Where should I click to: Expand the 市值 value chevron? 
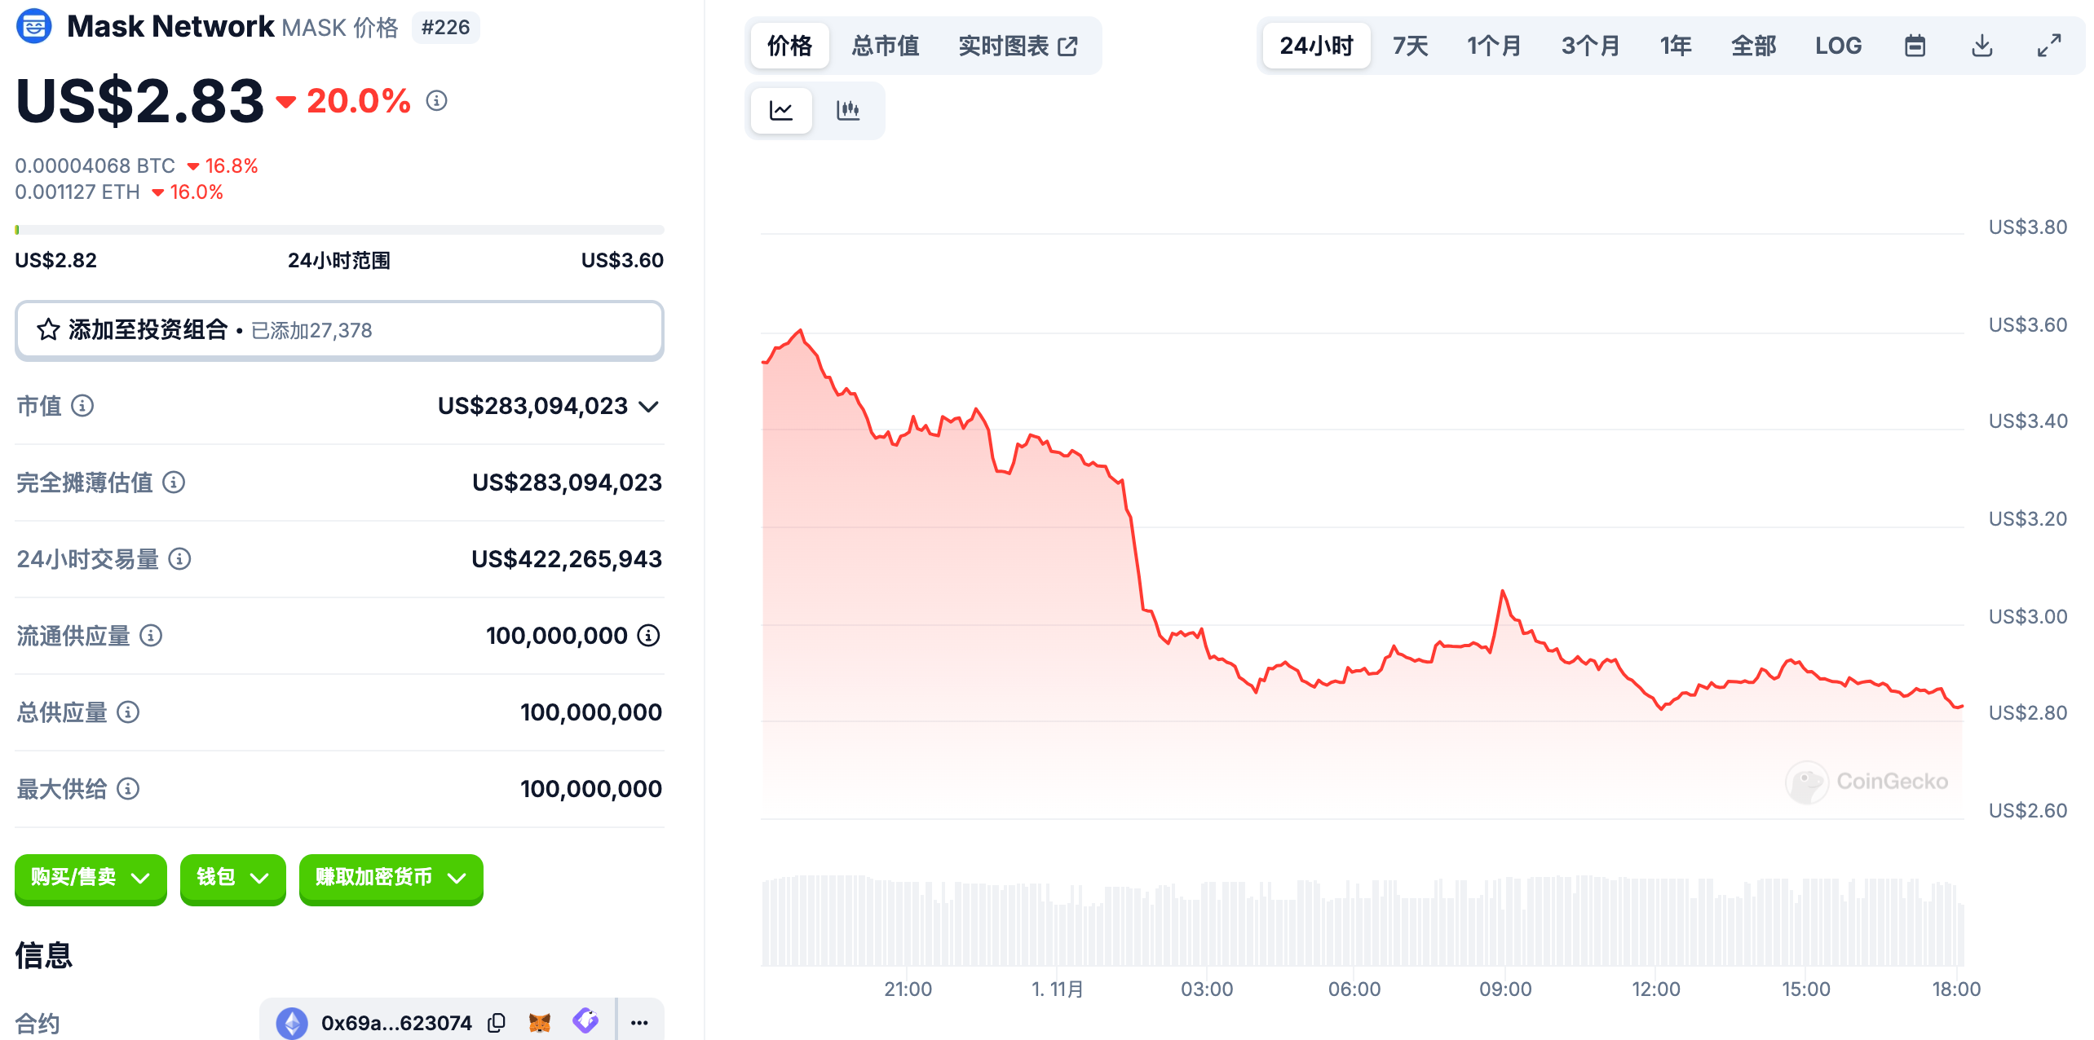[x=648, y=406]
